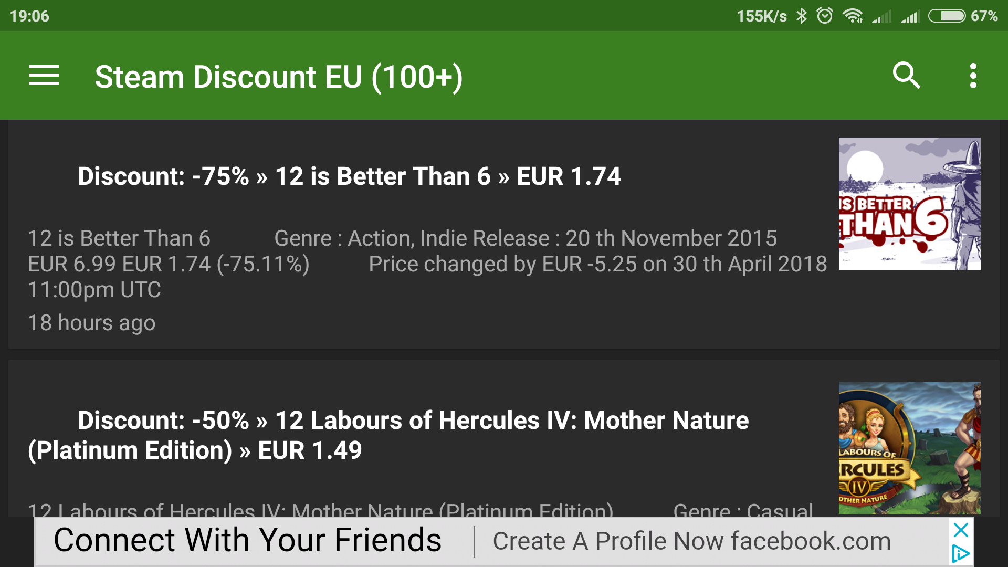Open the hamburger navigation menu
This screenshot has height=567, width=1008.
coord(44,76)
